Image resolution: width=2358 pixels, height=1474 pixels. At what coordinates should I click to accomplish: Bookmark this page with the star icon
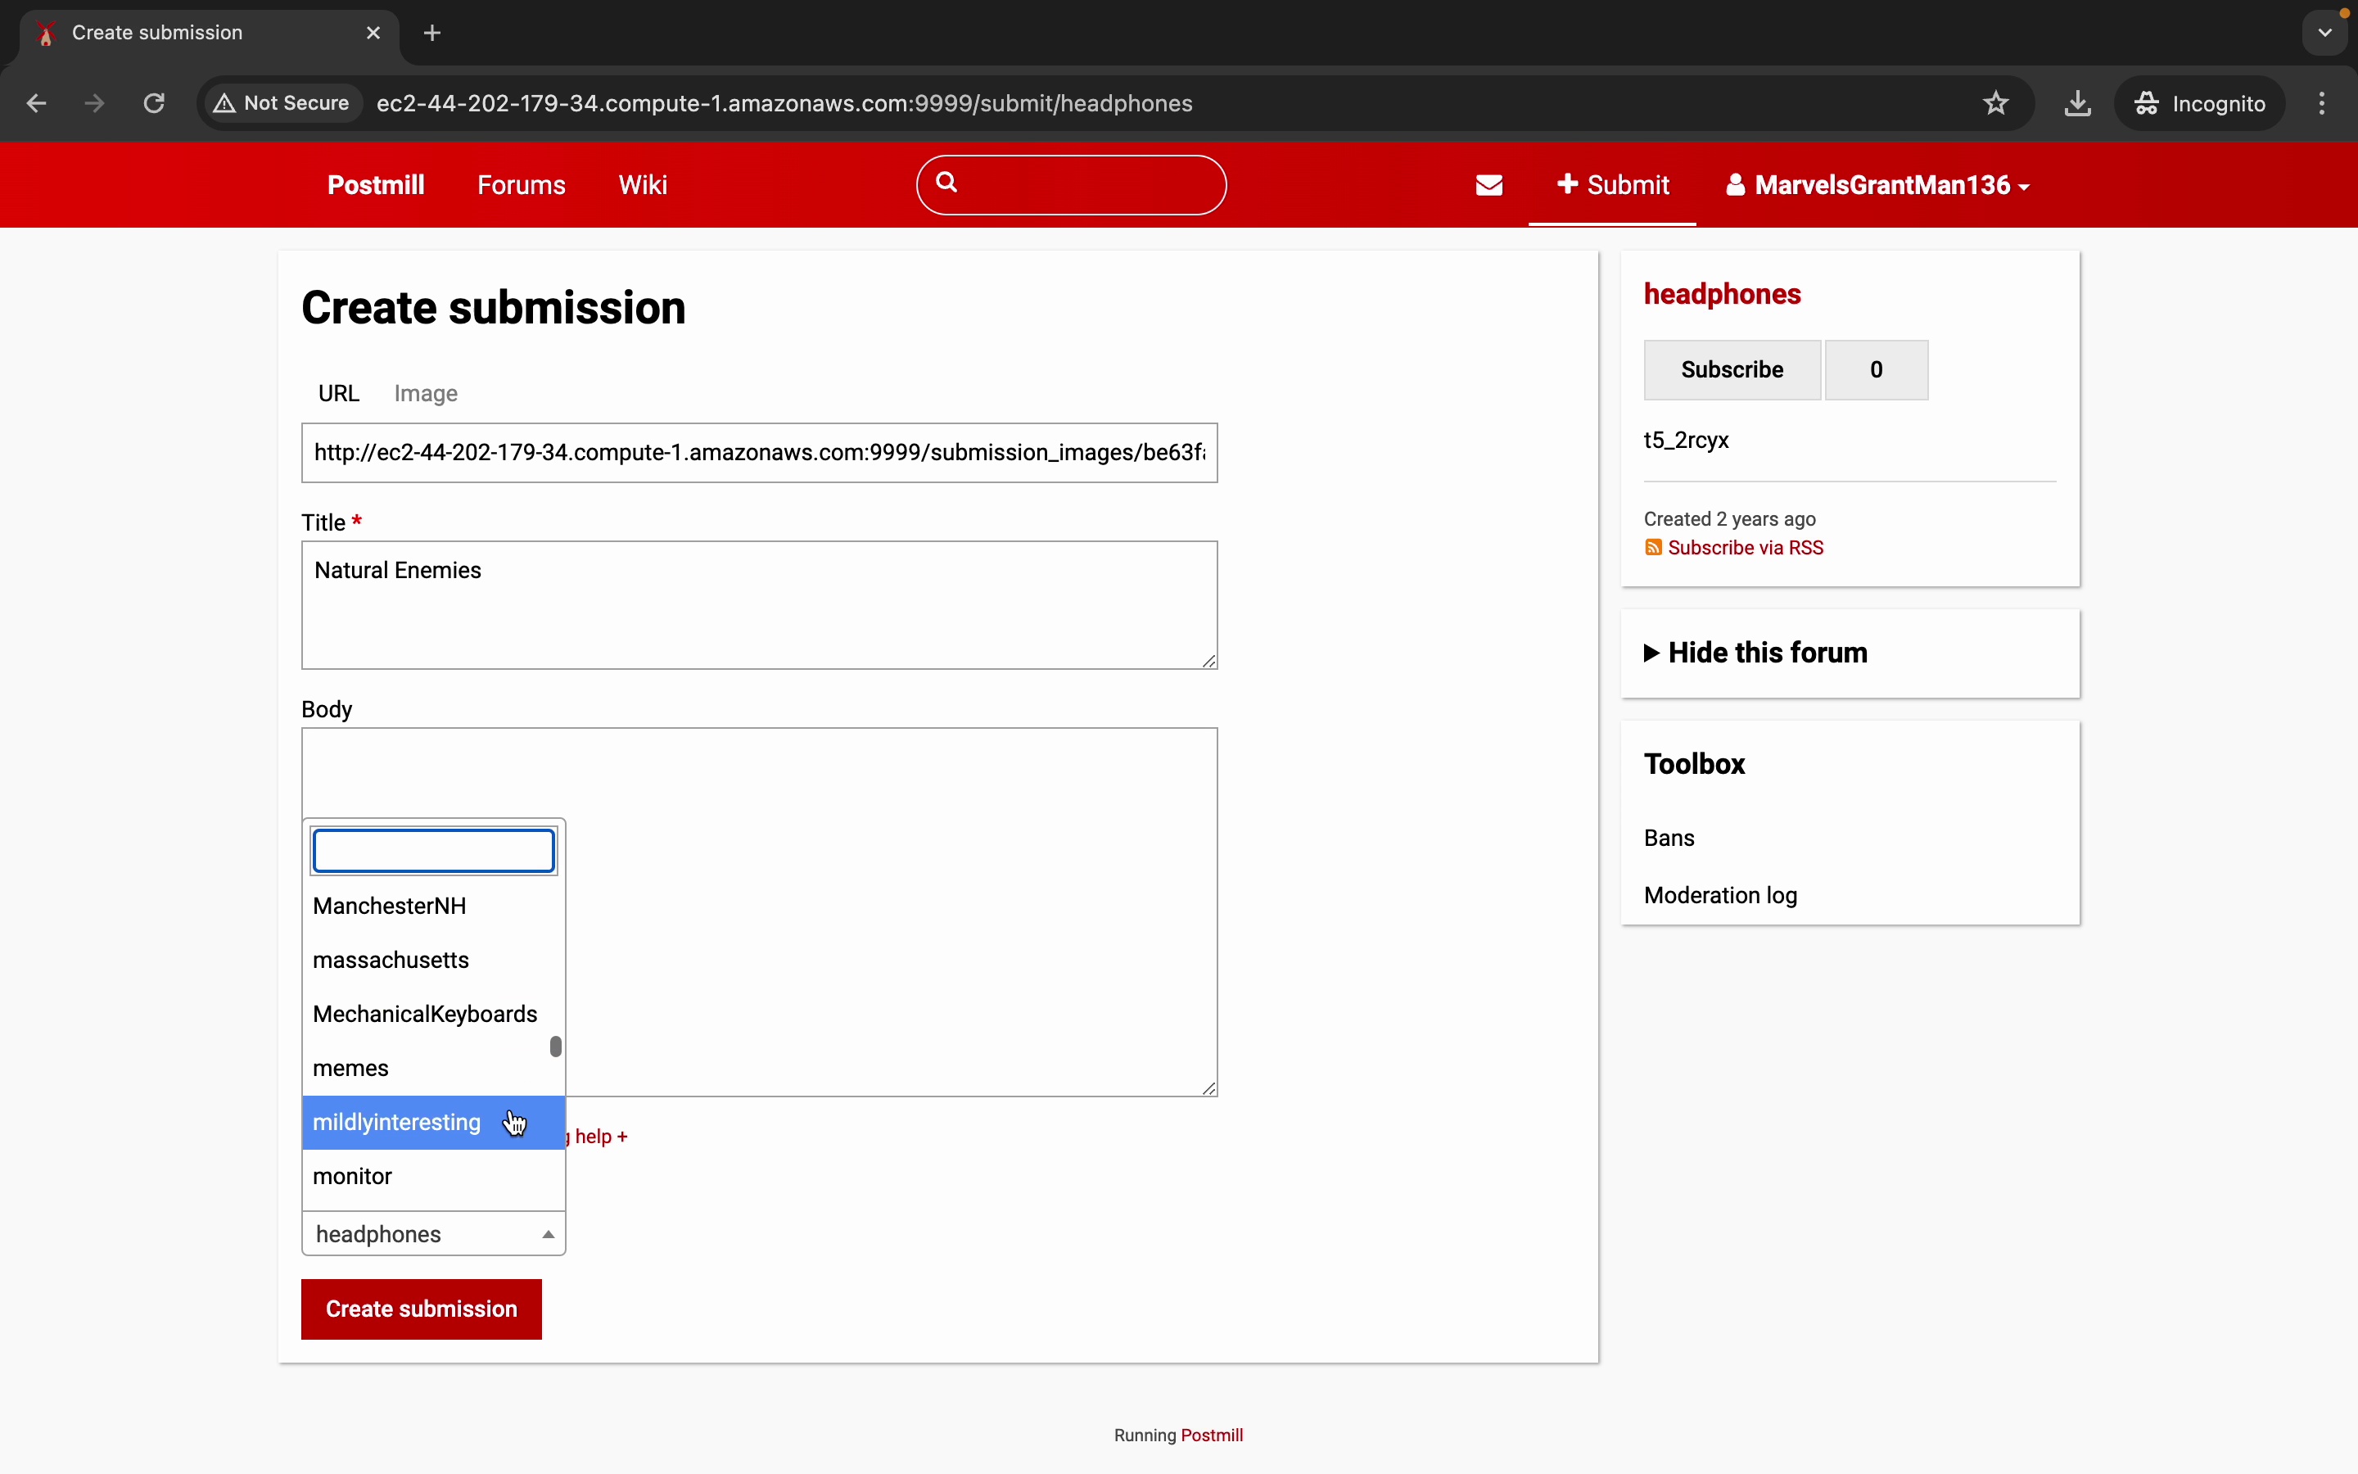[1995, 103]
